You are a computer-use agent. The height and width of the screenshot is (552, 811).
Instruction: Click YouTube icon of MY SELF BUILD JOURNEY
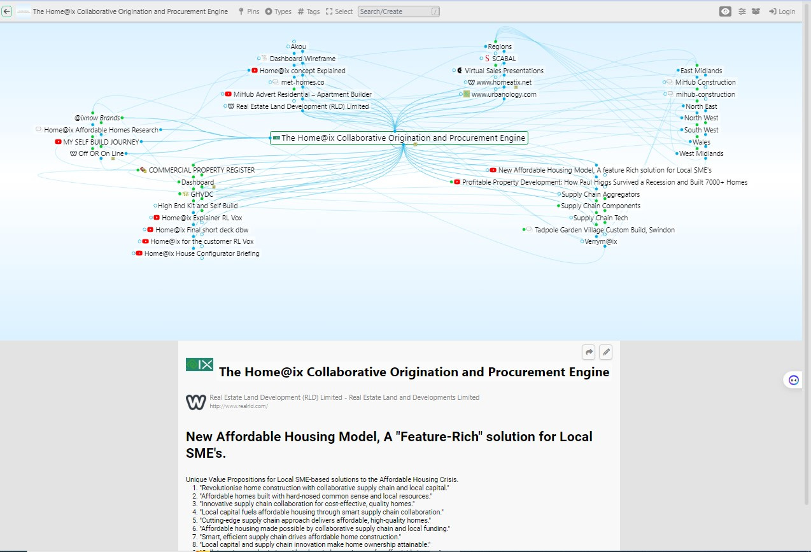59,142
